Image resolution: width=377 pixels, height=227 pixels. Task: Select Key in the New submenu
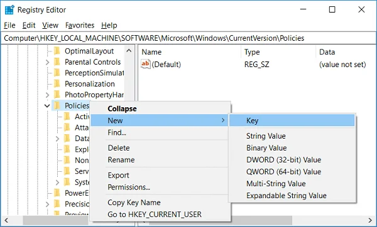coord(292,120)
